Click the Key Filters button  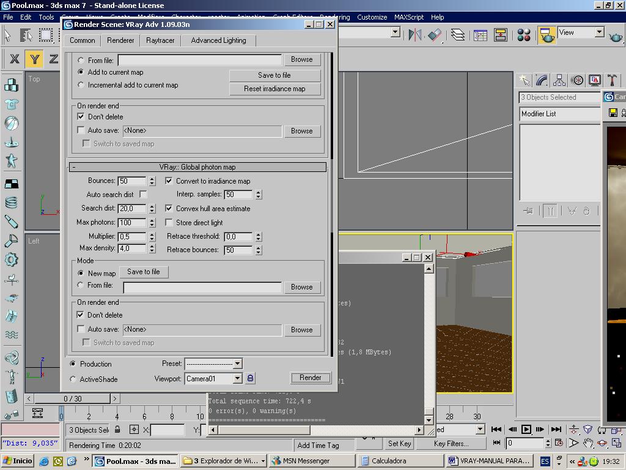coord(451,444)
